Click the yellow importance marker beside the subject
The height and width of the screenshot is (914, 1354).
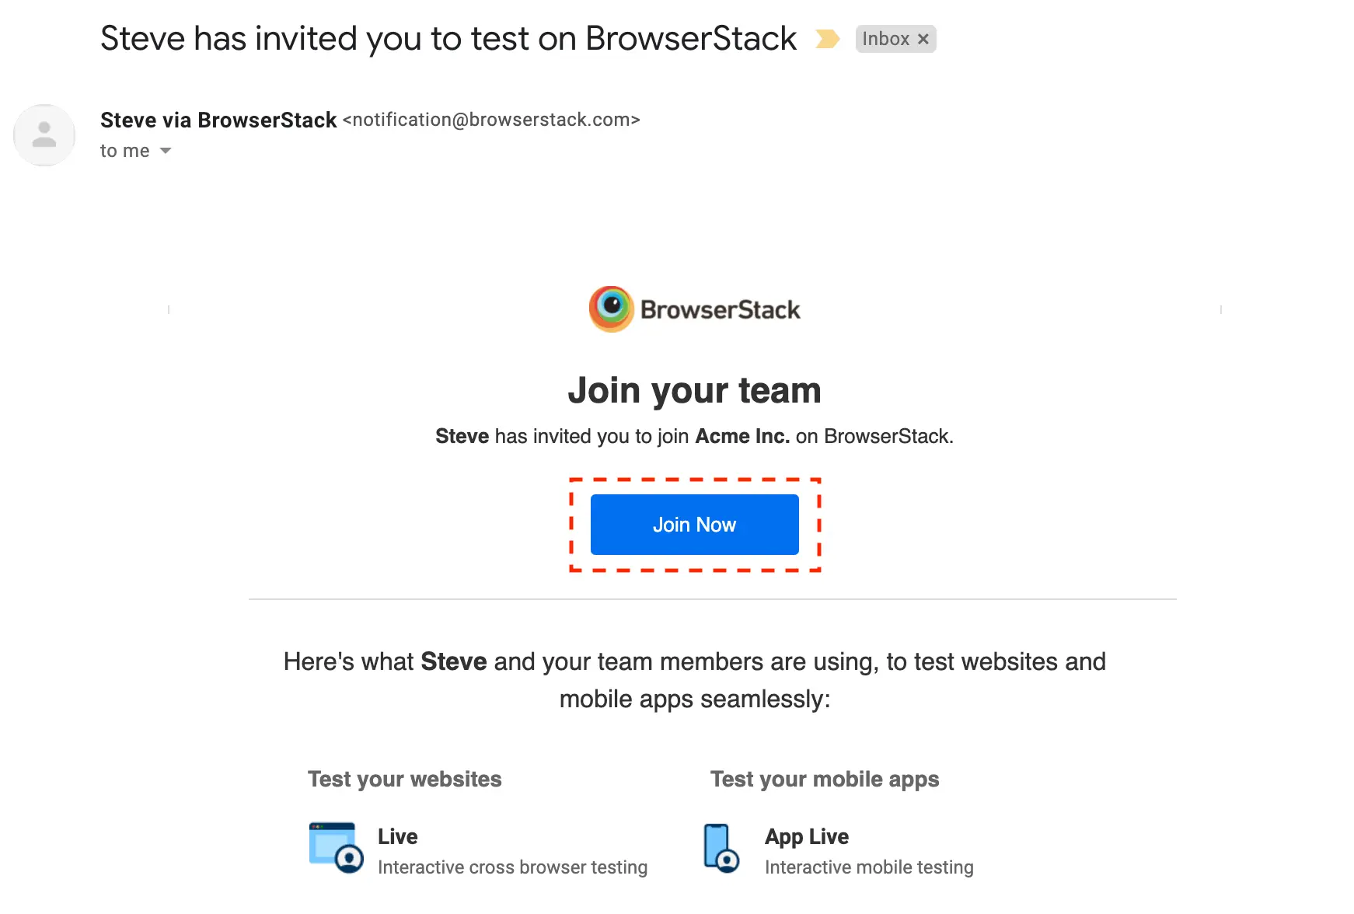tap(827, 39)
